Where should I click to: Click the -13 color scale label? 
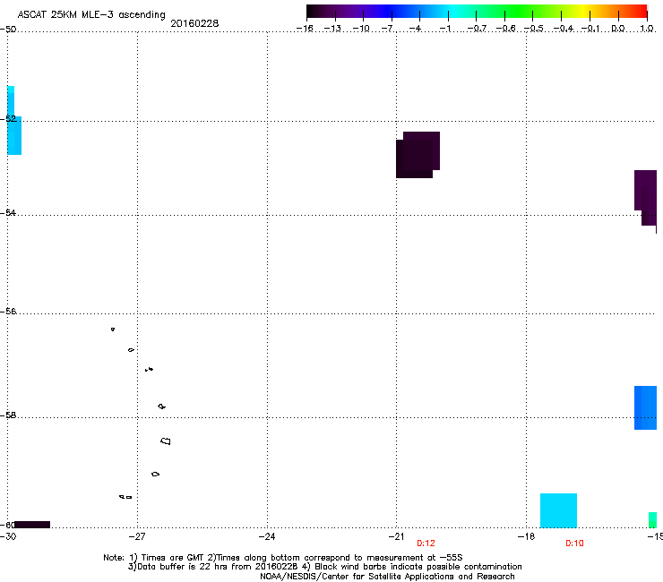tap(332, 29)
